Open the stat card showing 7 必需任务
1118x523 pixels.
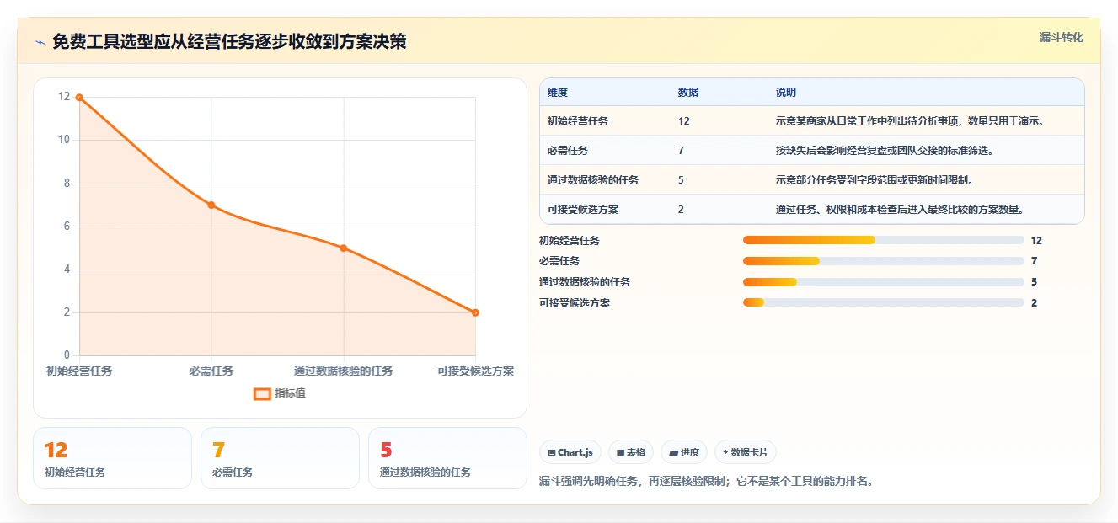point(280,458)
